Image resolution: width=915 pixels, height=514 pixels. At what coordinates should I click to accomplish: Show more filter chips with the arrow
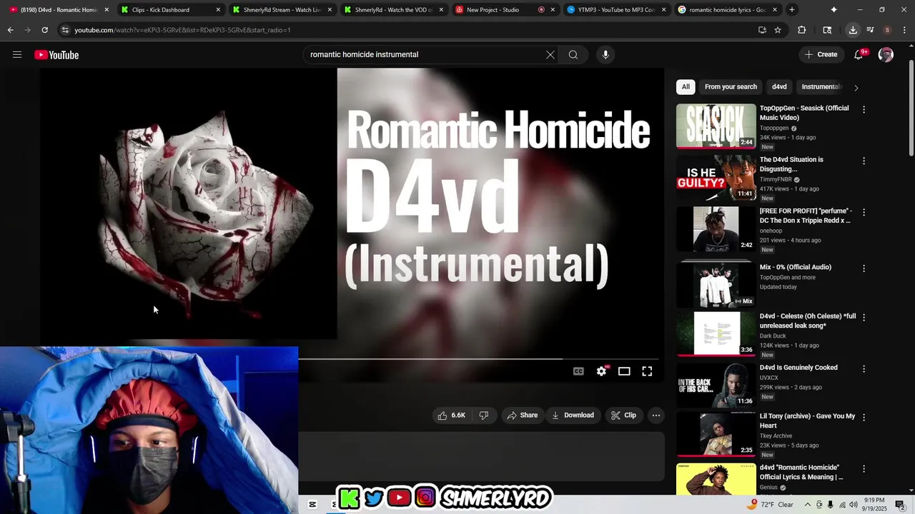tap(856, 88)
